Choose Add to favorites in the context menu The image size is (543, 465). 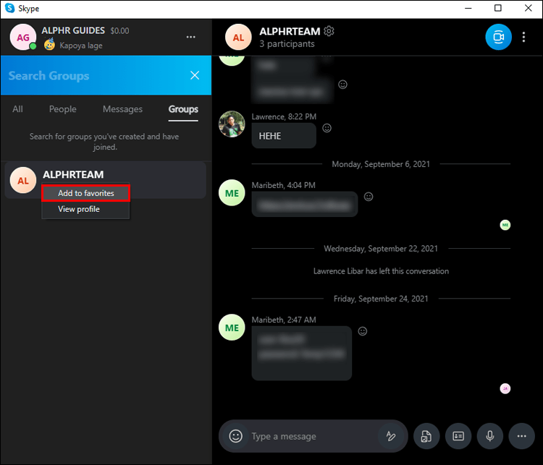86,193
